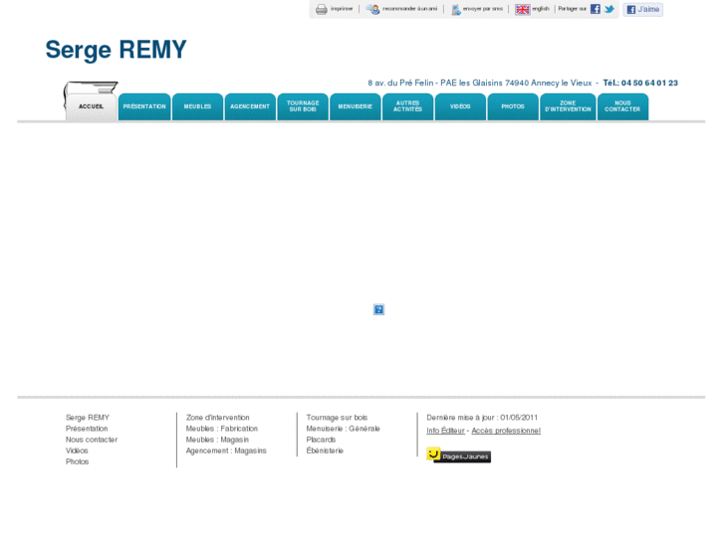Click the Info Éditeur footer link
The width and height of the screenshot is (724, 542).
pyautogui.click(x=445, y=431)
